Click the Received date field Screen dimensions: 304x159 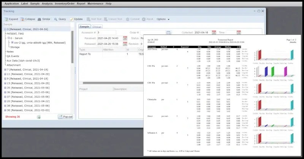pos(110,38)
